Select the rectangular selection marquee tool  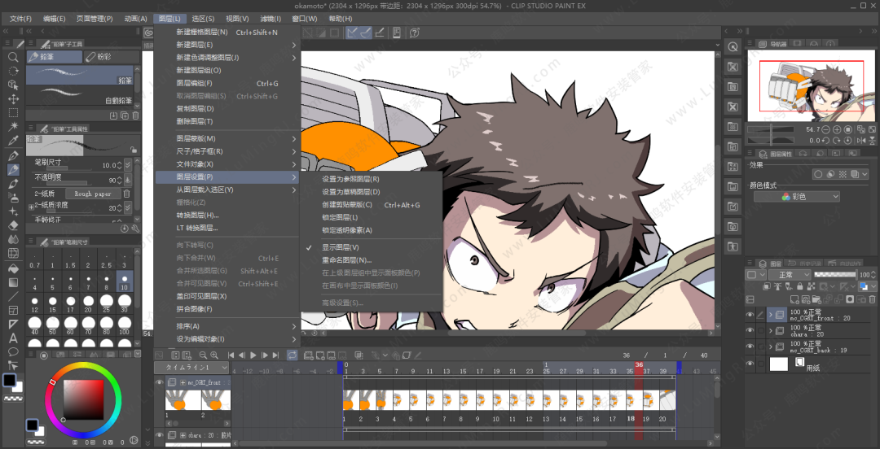click(14, 113)
